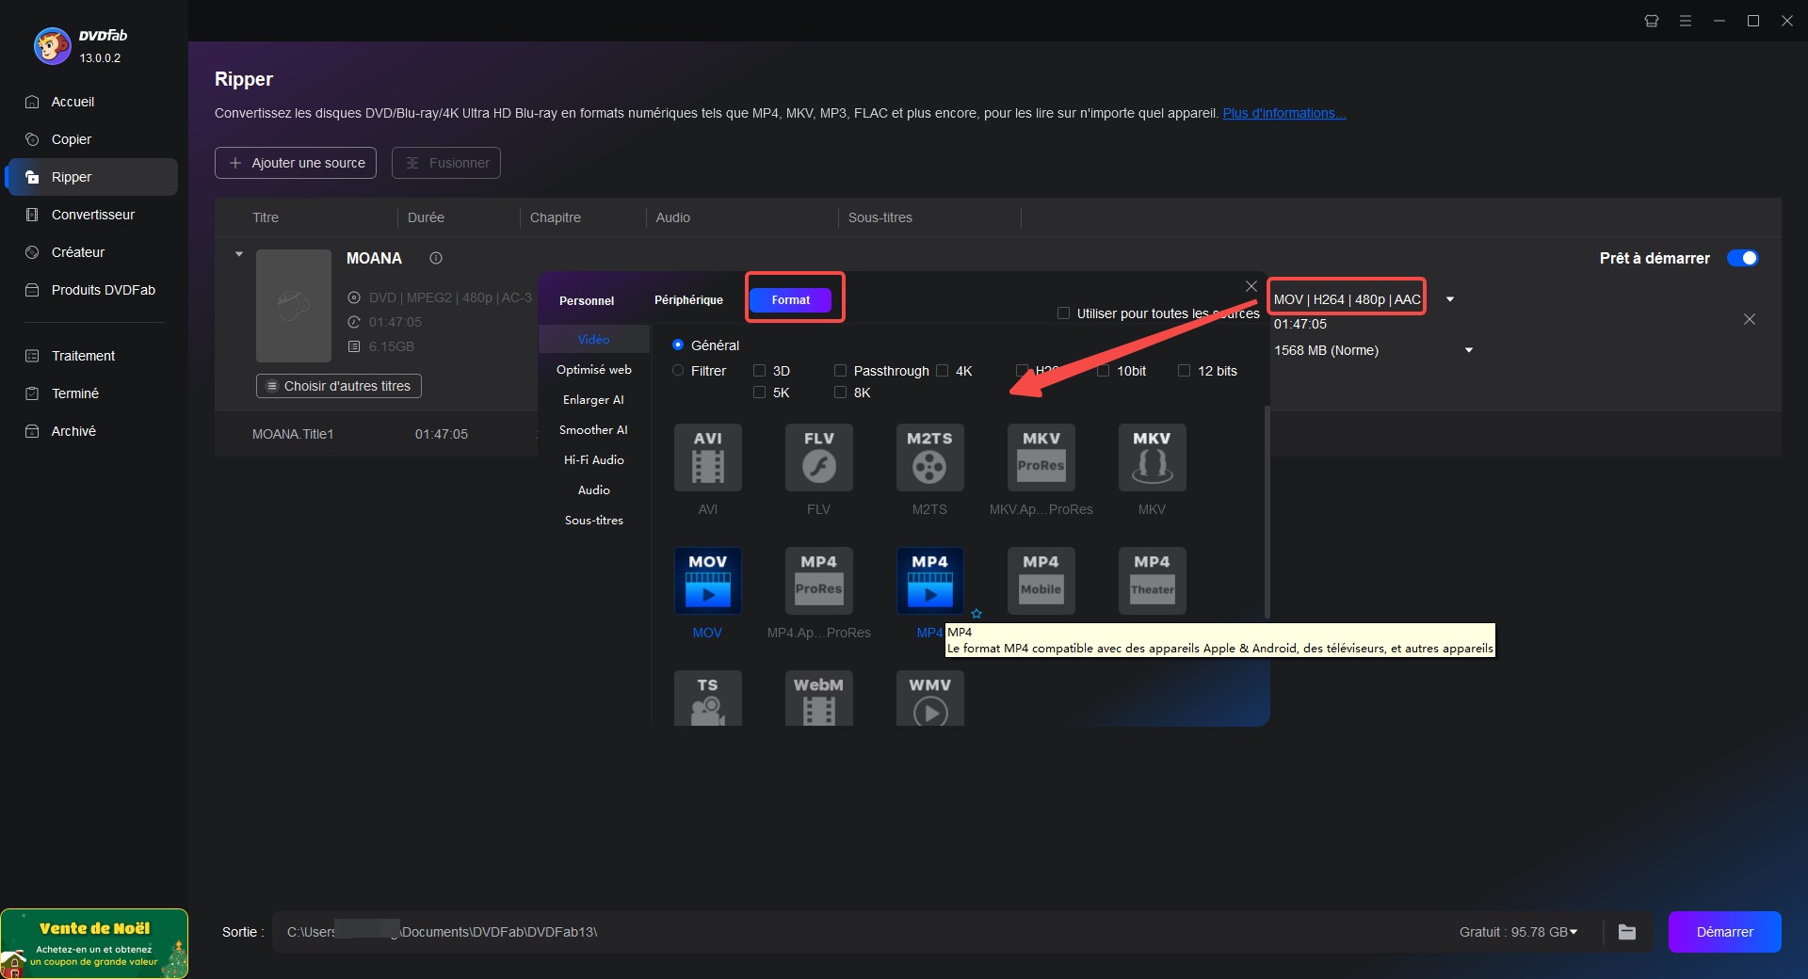
Task: Select the TS format icon
Action: pos(707,698)
